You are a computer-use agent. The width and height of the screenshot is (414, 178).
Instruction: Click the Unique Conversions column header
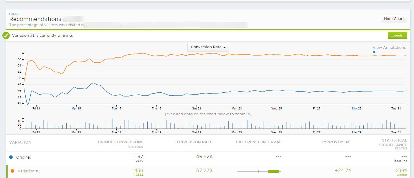coord(121,142)
